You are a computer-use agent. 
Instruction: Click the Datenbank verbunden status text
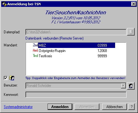(x=54, y=38)
